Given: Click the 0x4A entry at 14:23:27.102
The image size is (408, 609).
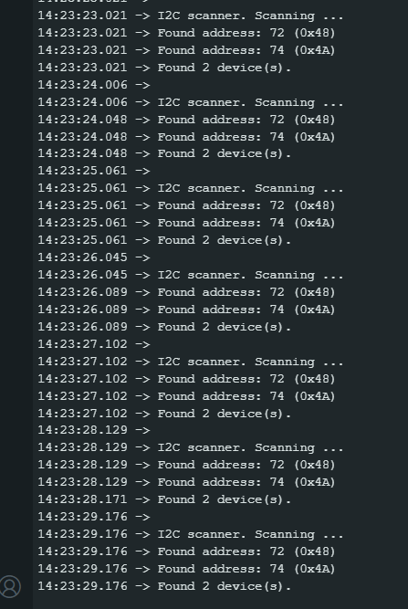Looking at the screenshot, I should coord(186,396).
